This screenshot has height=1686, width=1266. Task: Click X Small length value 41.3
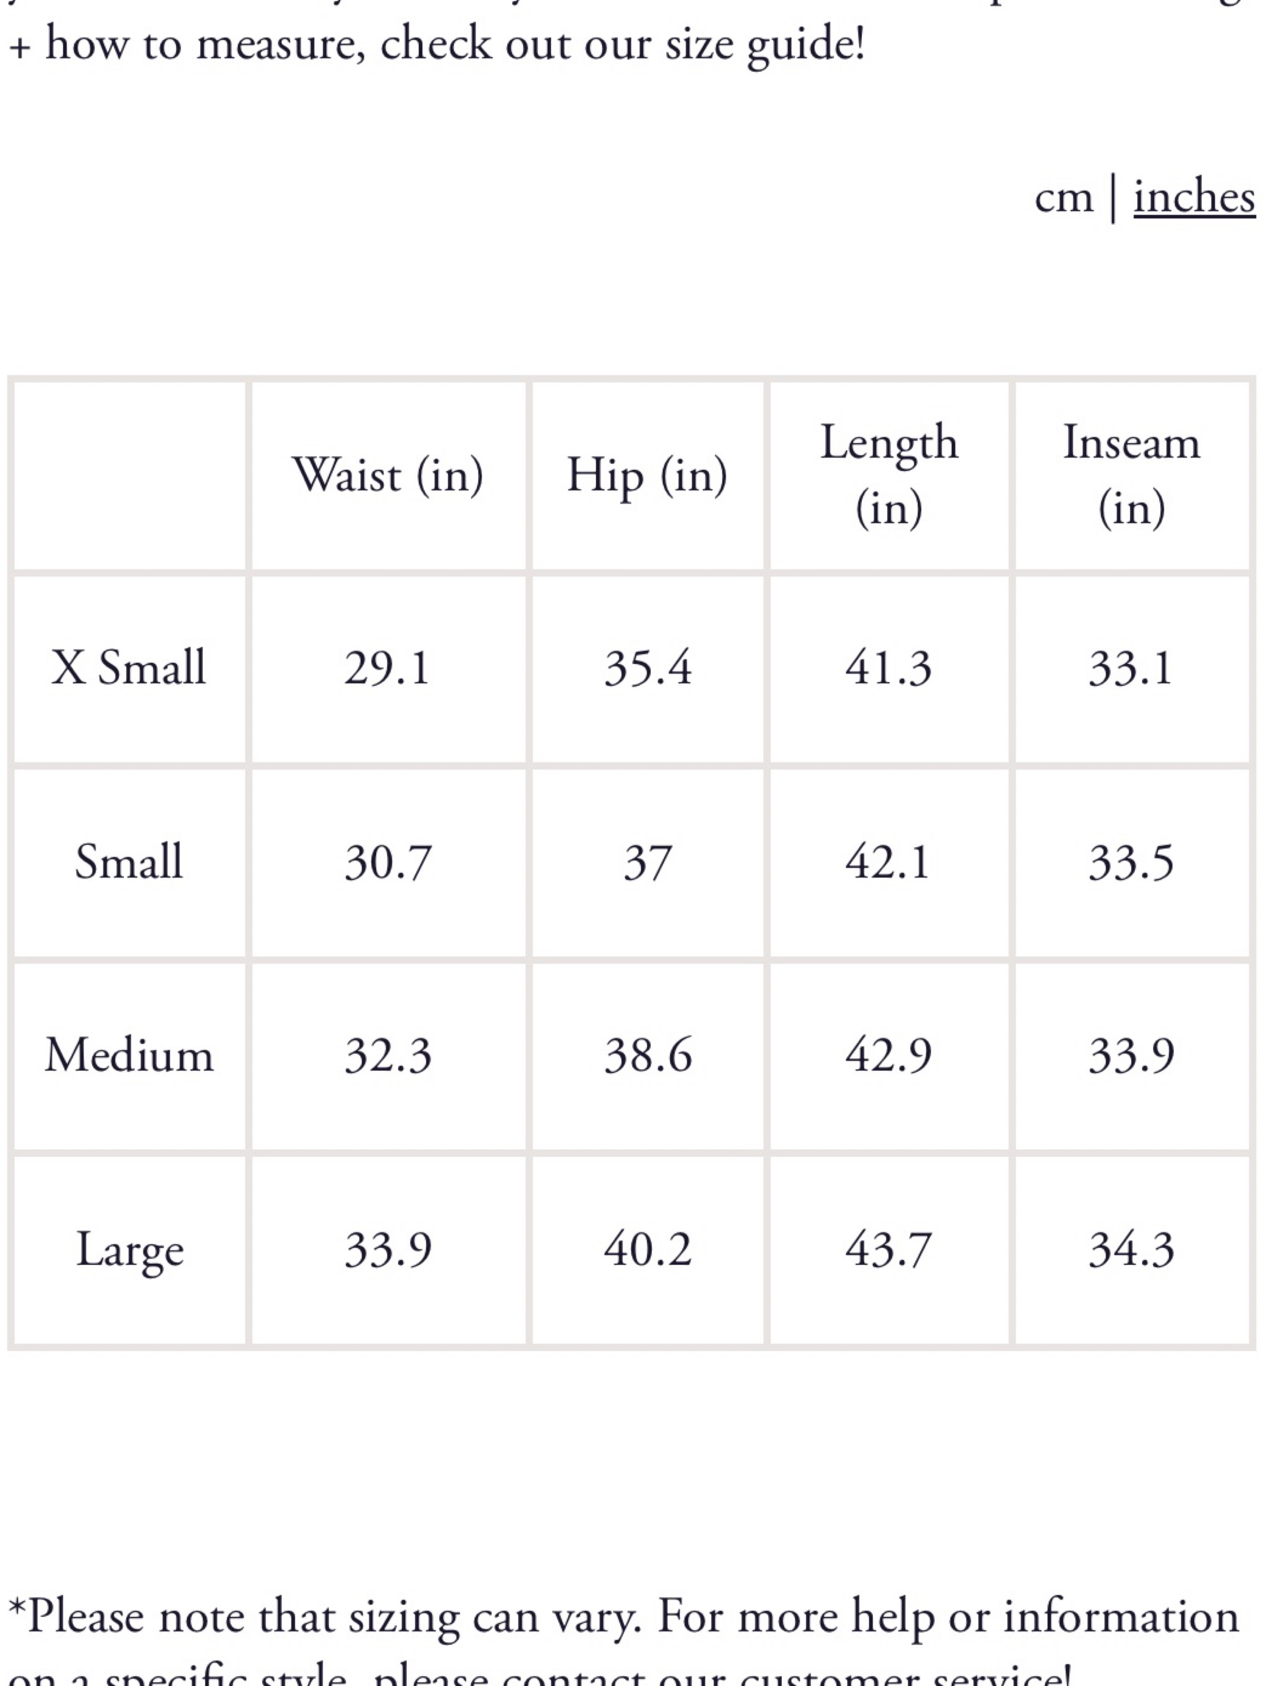pyautogui.click(x=889, y=668)
